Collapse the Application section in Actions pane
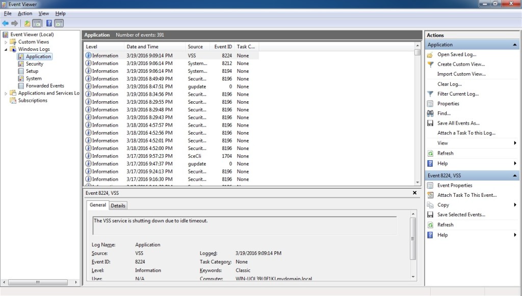This screenshot has width=522, height=296. click(514, 44)
